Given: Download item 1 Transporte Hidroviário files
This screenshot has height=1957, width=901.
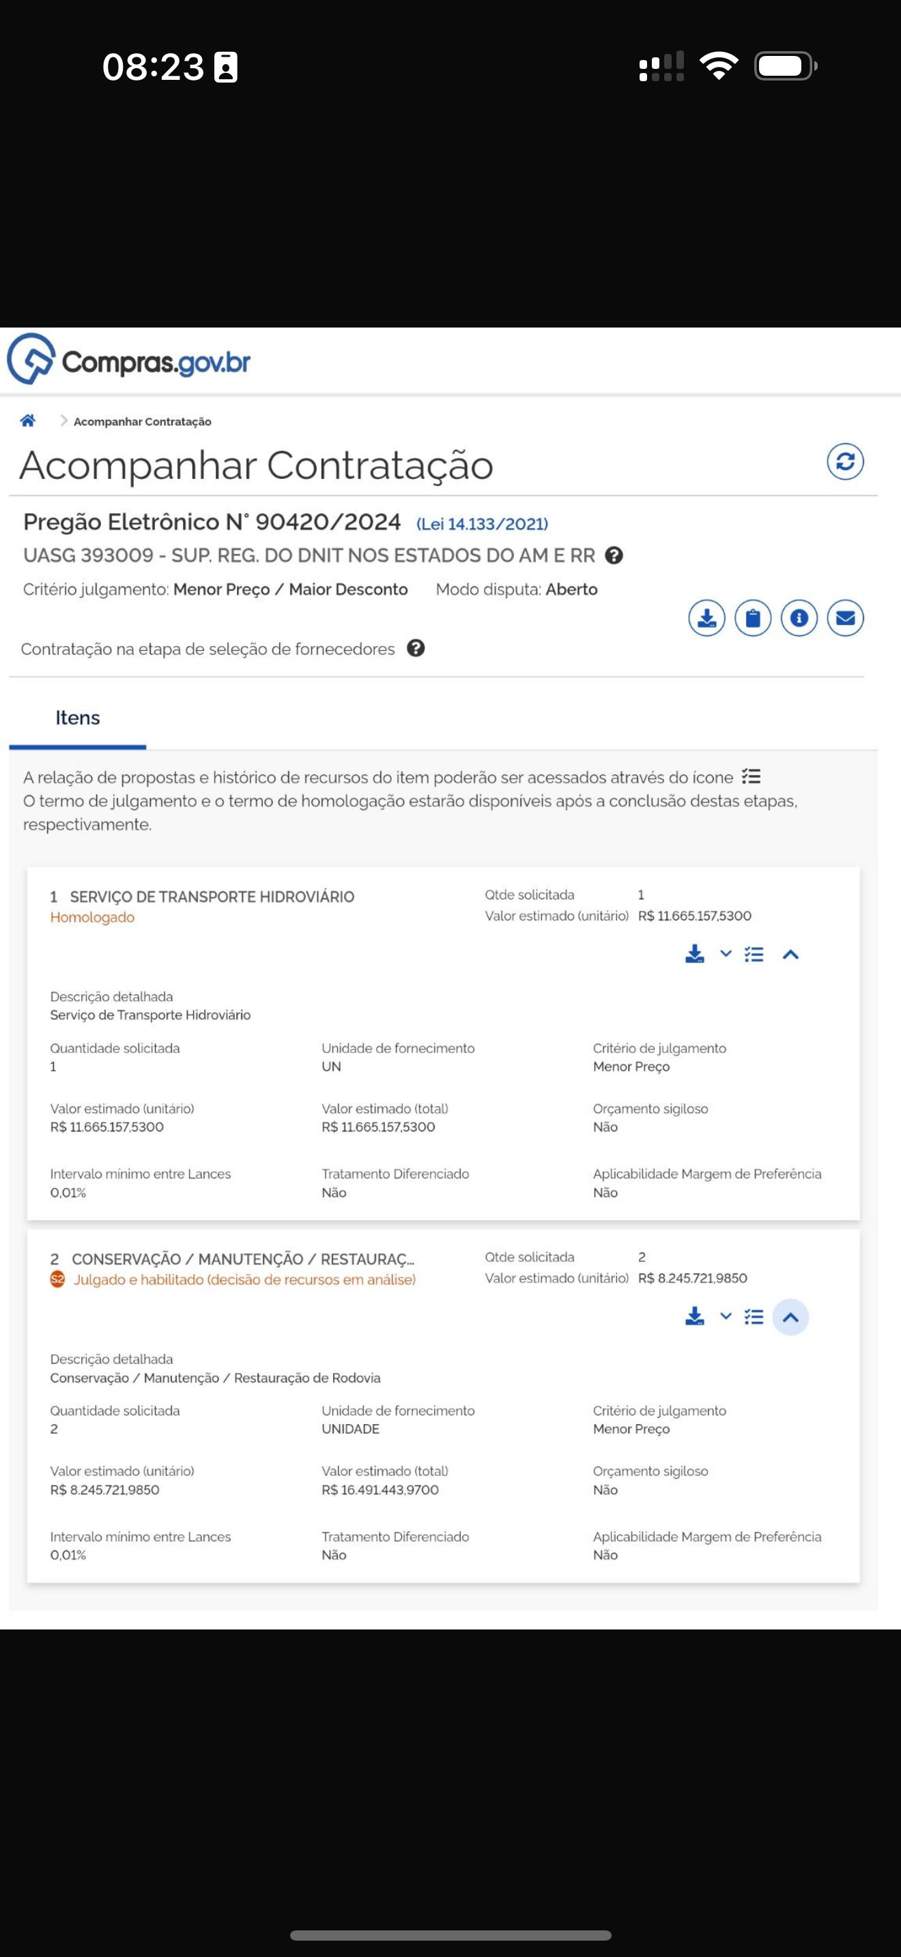Looking at the screenshot, I should (x=694, y=954).
